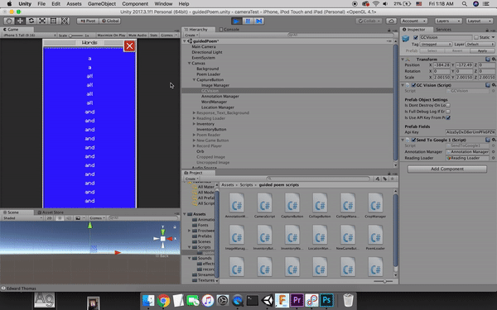Enable Is Full Debug Log checkbox
497x310 pixels.
448,112
